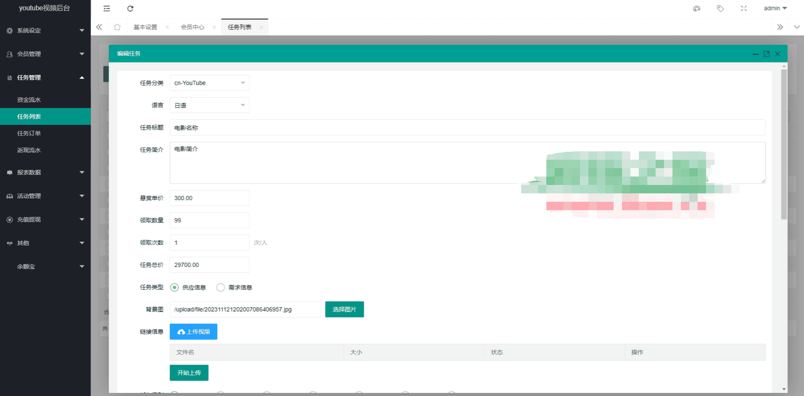Click the refresh icon in top toolbar
The height and width of the screenshot is (396, 804).
click(130, 8)
